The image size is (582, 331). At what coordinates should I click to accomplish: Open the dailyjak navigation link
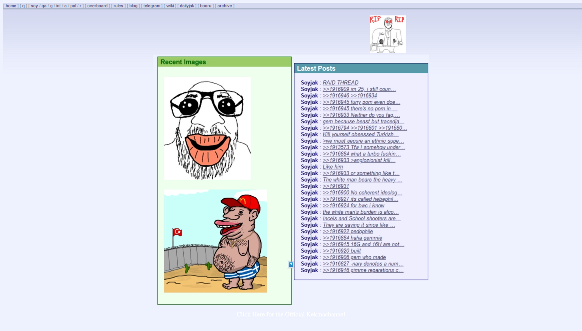pos(187,6)
